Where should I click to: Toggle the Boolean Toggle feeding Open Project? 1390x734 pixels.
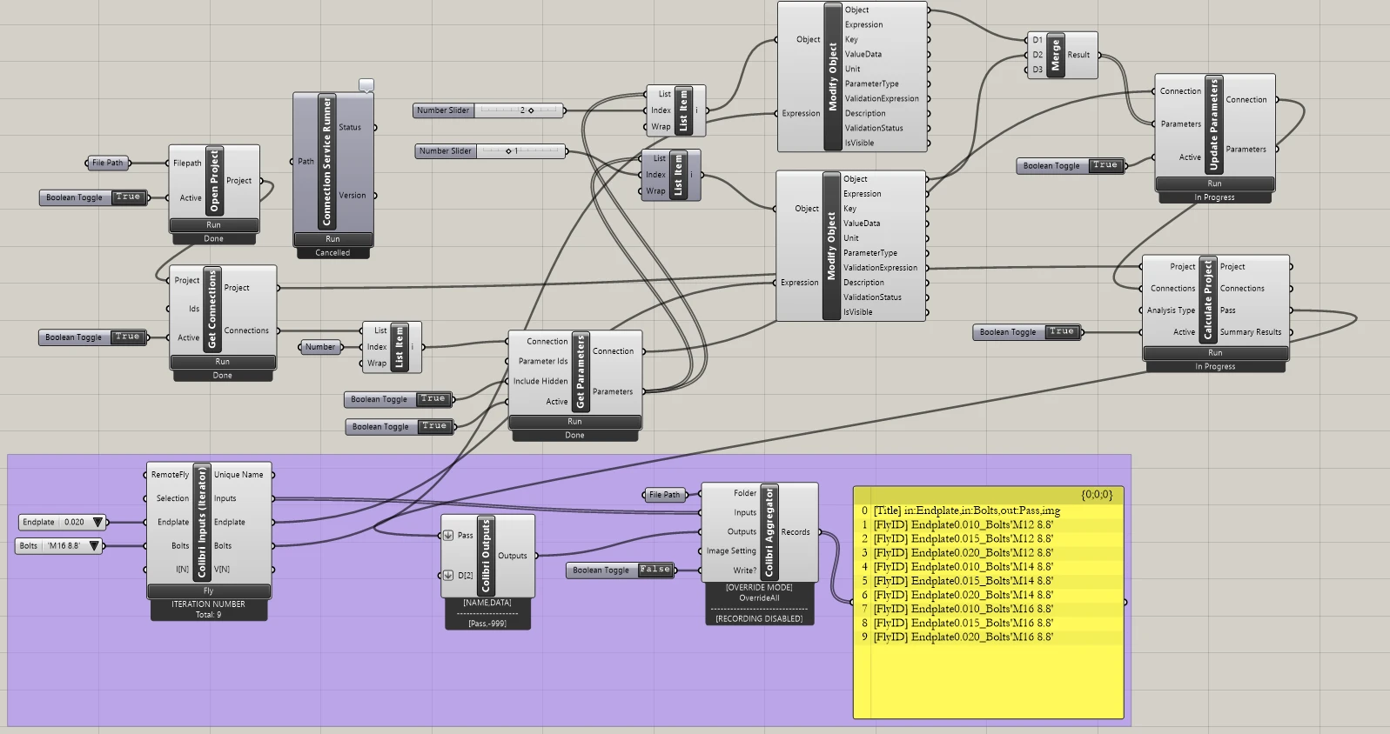coord(91,197)
